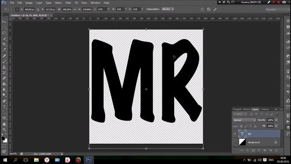Click the W width percentage field
Viewport: 291px width, 164px height.
click(66, 9)
